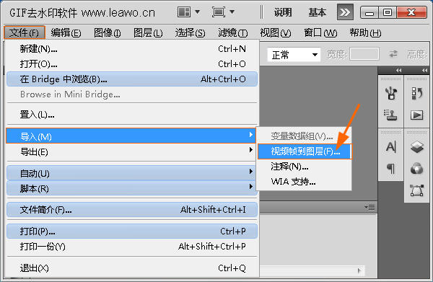Click the 说明 workspace button

pos(283,12)
